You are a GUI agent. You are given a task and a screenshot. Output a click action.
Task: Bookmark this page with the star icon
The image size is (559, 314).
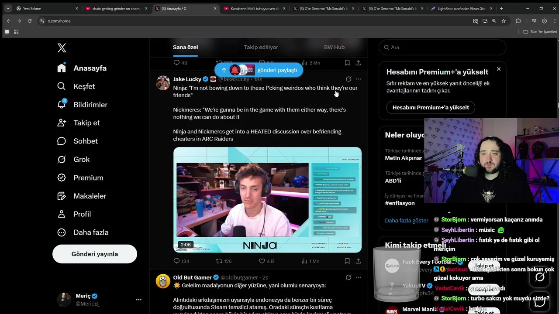pos(504,21)
